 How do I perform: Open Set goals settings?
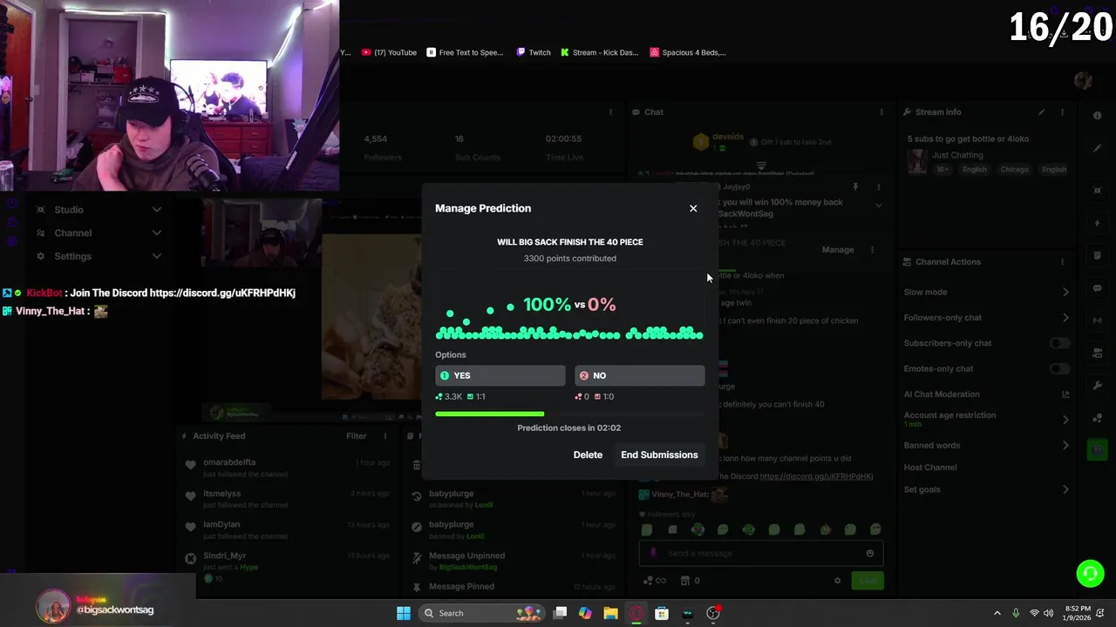pyautogui.click(x=987, y=489)
